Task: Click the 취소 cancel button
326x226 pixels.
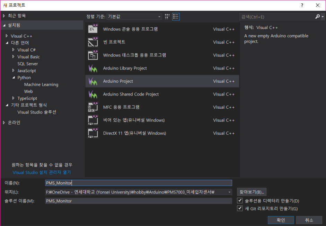Action: pos(309,220)
